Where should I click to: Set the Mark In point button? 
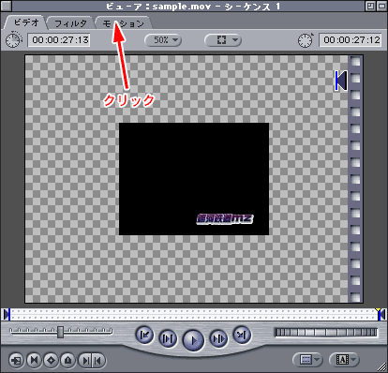84,361
